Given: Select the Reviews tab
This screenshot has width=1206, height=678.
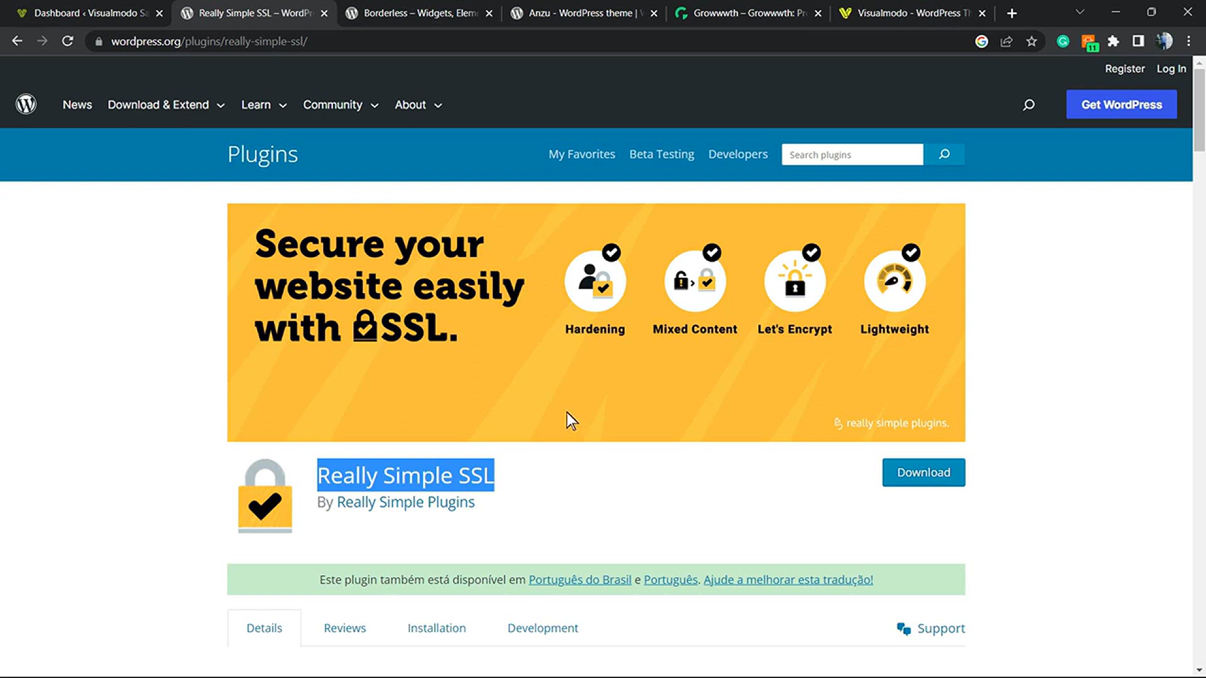Looking at the screenshot, I should [345, 628].
